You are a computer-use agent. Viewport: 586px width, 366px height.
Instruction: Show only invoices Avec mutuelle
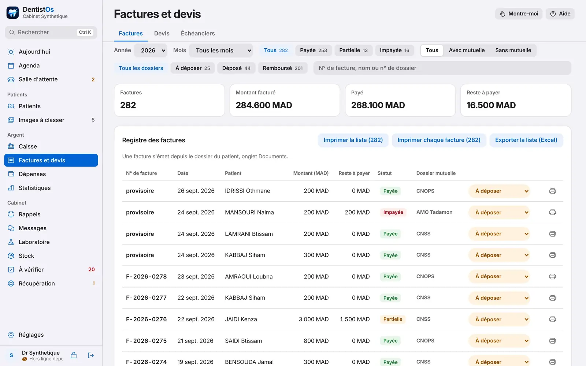pos(467,50)
